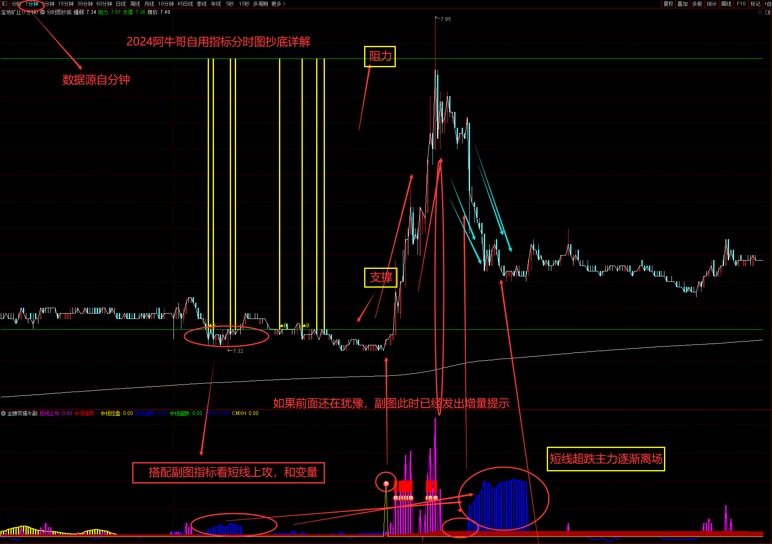Switch to the 年线 yearly chart
Image resolution: width=772 pixels, height=544 pixels.
(216, 4)
